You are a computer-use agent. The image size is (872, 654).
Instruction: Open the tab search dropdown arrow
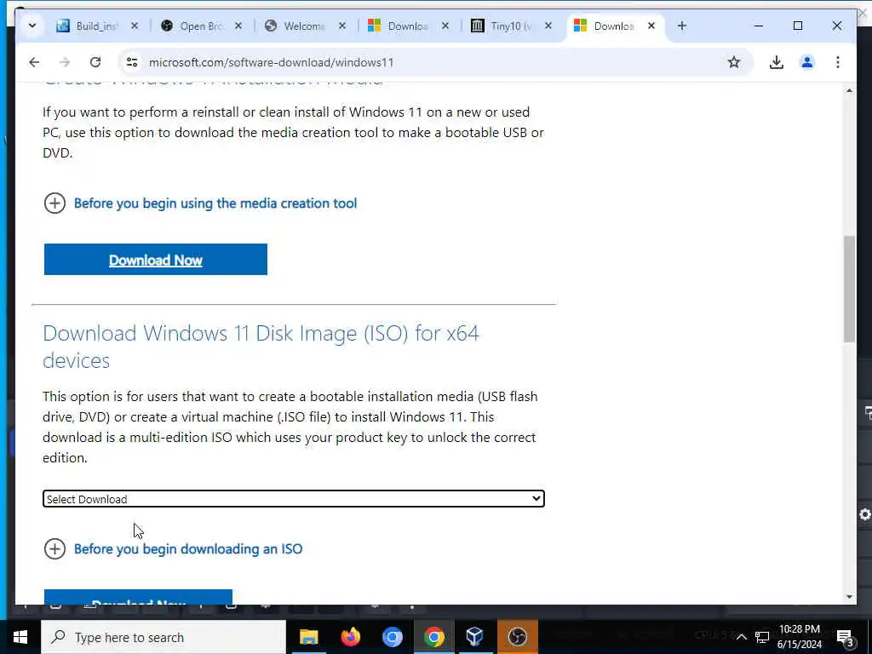point(32,26)
